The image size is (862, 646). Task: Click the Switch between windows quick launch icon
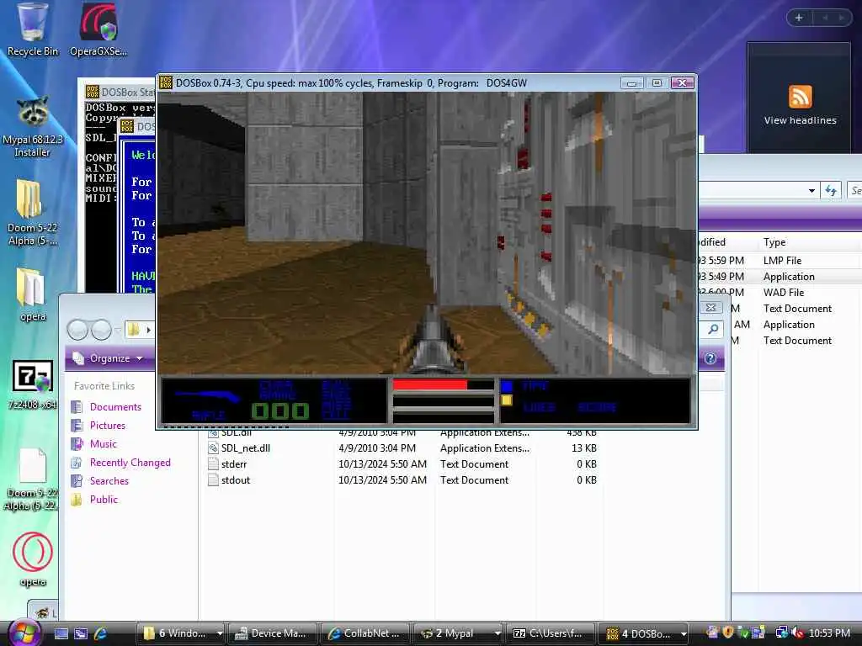click(x=81, y=633)
